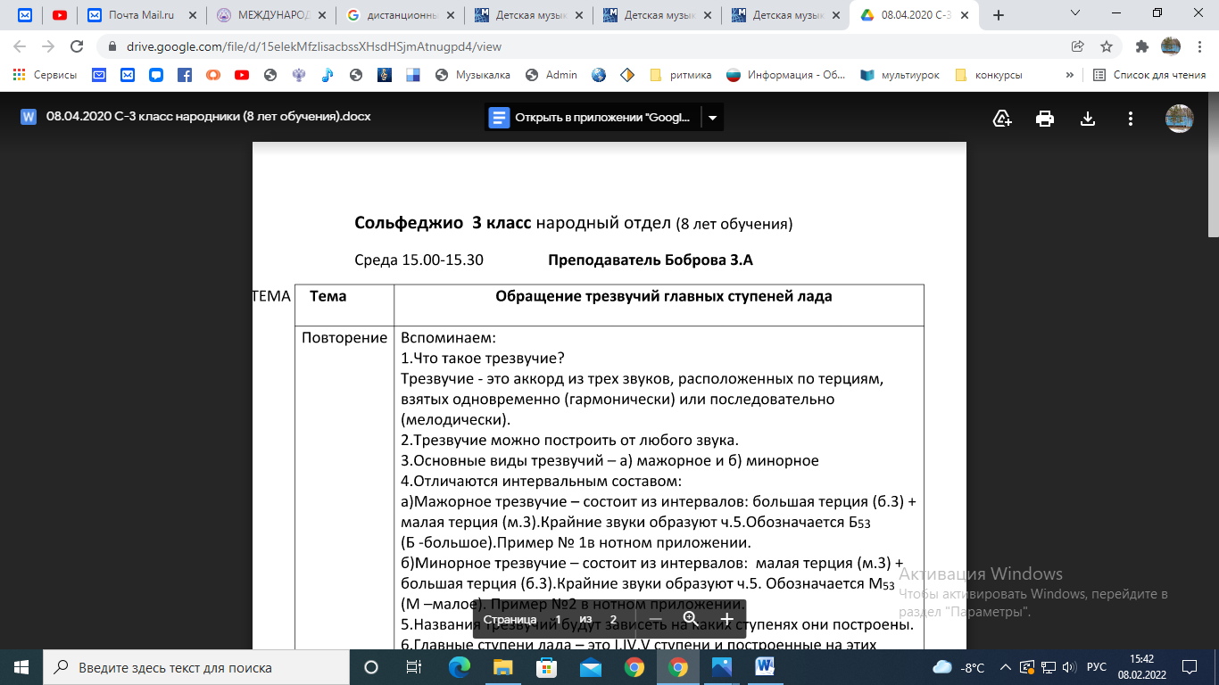Screen dimensions: 1219x685
Task: Open the Chrome extensions puzzle icon
Action: point(1141,46)
